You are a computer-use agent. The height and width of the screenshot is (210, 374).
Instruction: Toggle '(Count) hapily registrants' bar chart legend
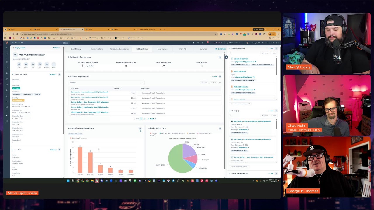tap(79, 138)
